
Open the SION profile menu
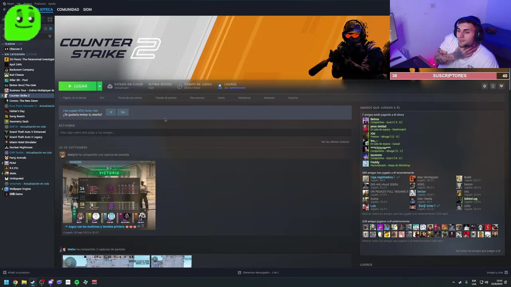point(87,9)
